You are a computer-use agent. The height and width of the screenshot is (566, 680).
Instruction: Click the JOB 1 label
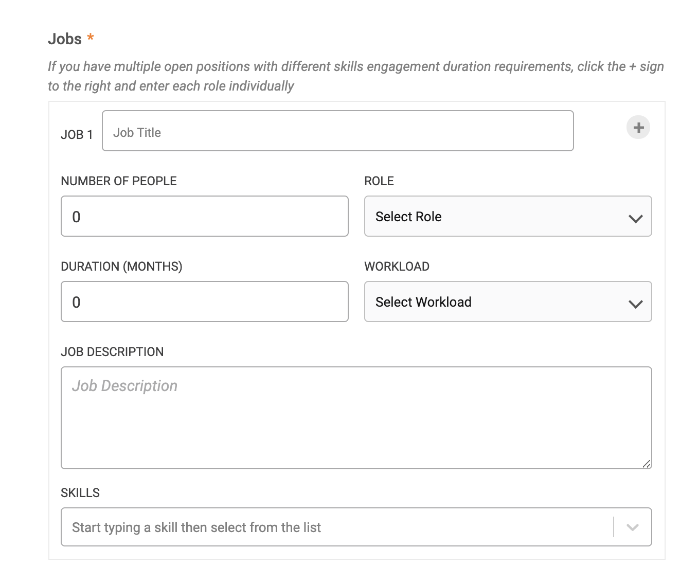pyautogui.click(x=77, y=135)
